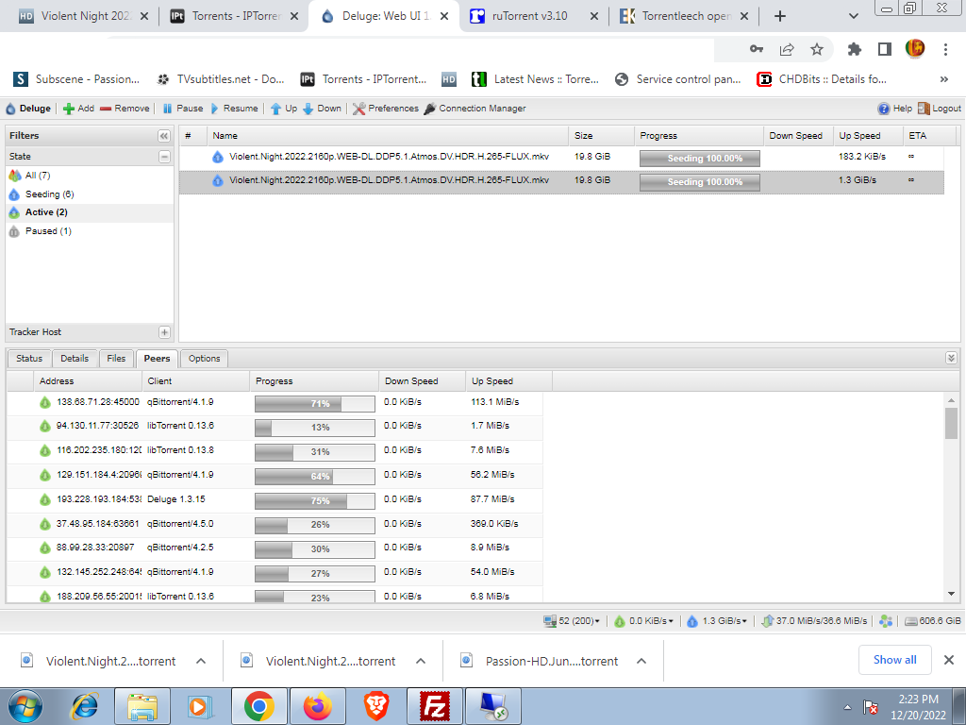Viewport: 966px width, 725px height.
Task: Click the peers list scroll down arrow
Action: point(951,595)
